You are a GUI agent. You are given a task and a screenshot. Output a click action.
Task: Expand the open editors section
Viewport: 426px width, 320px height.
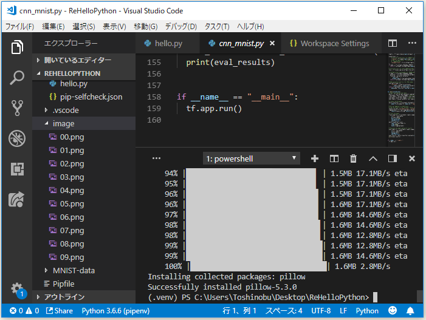pos(84,60)
